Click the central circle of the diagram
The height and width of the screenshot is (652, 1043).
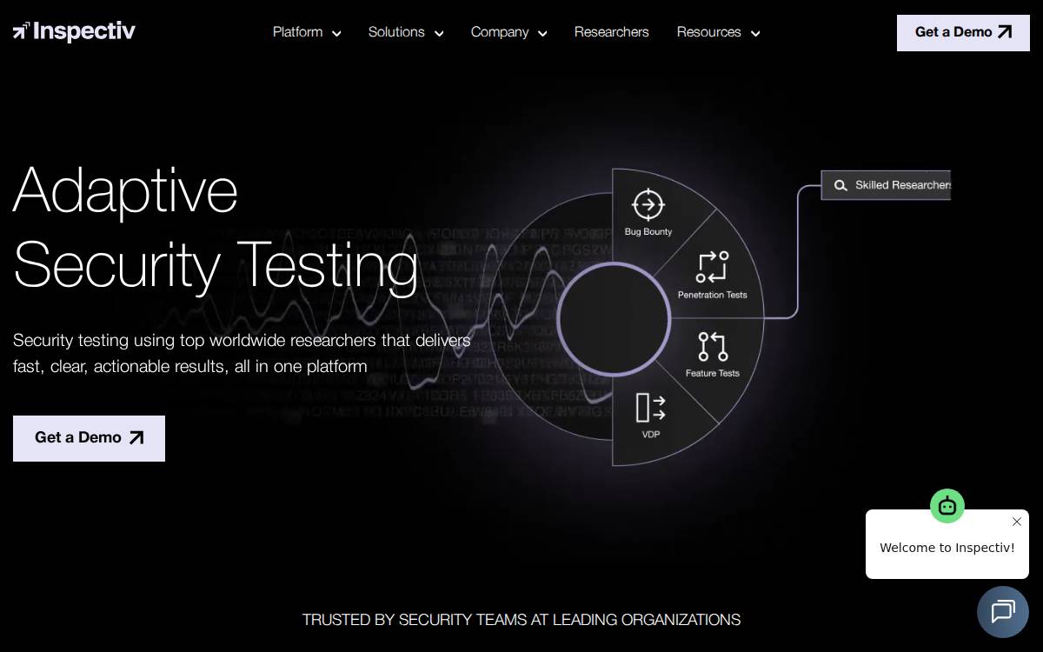pos(614,319)
